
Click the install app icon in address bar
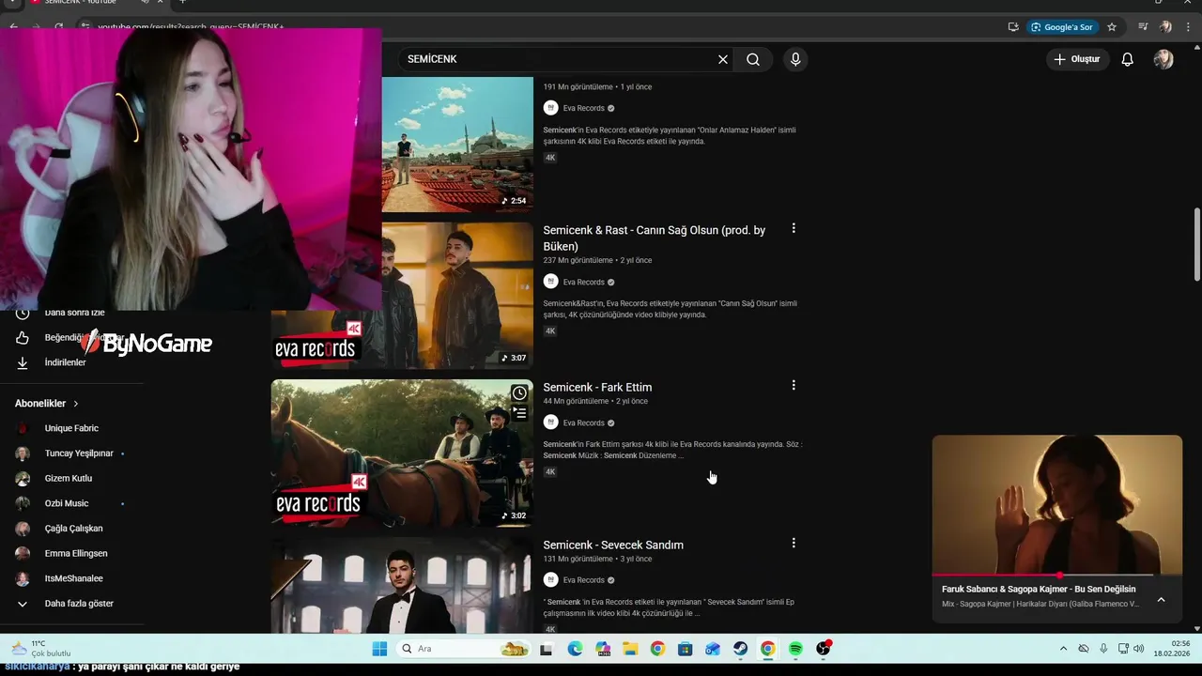tap(1013, 27)
